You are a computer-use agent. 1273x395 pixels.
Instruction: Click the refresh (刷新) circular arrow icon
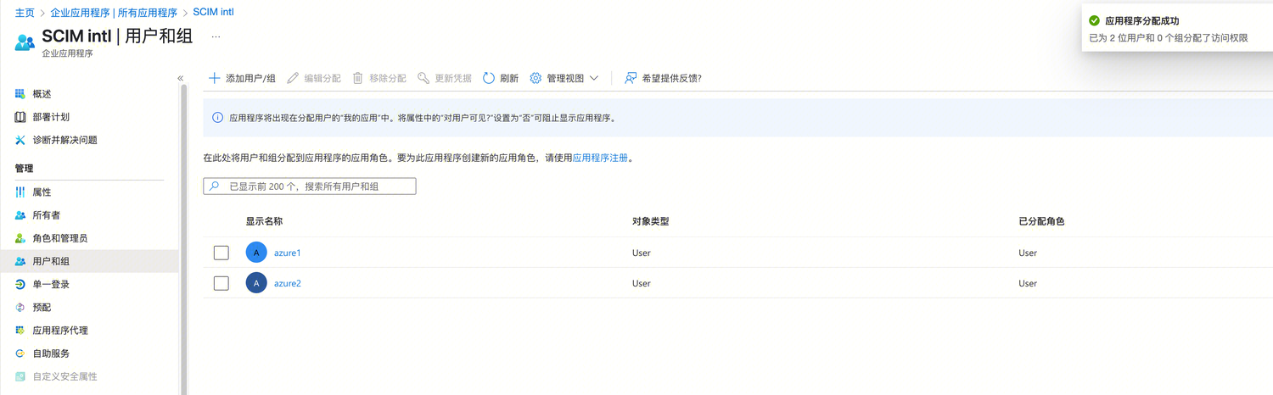click(x=489, y=78)
